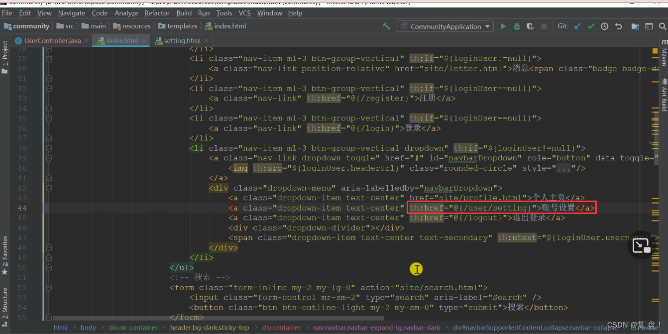The height and width of the screenshot is (334, 668).
Task: Start debugging with the bug icon
Action: coord(517,26)
